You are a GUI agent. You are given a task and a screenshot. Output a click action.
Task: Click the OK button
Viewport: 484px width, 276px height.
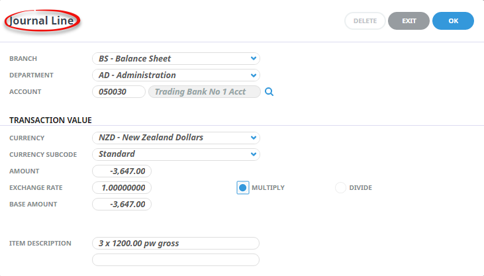click(453, 21)
